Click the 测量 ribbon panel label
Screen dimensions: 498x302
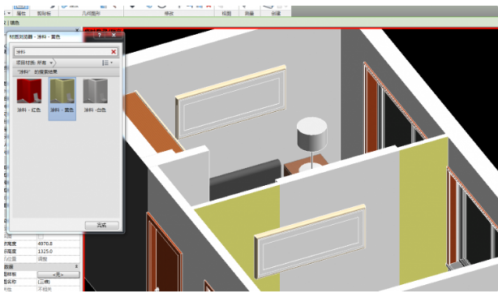[x=249, y=13]
